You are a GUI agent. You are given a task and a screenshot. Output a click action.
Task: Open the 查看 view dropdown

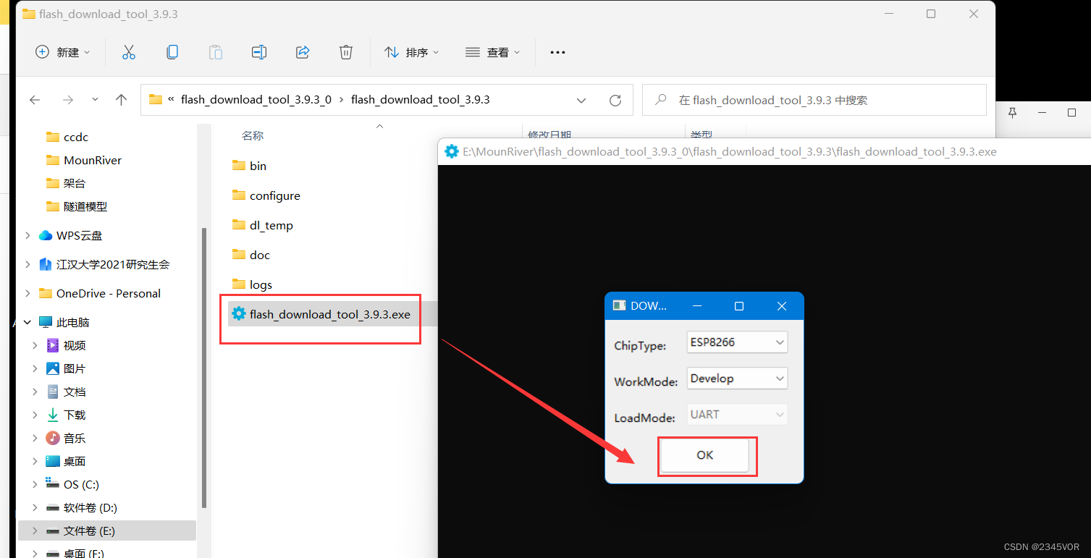click(x=492, y=52)
